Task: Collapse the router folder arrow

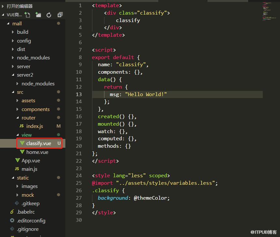Action: coord(18,118)
